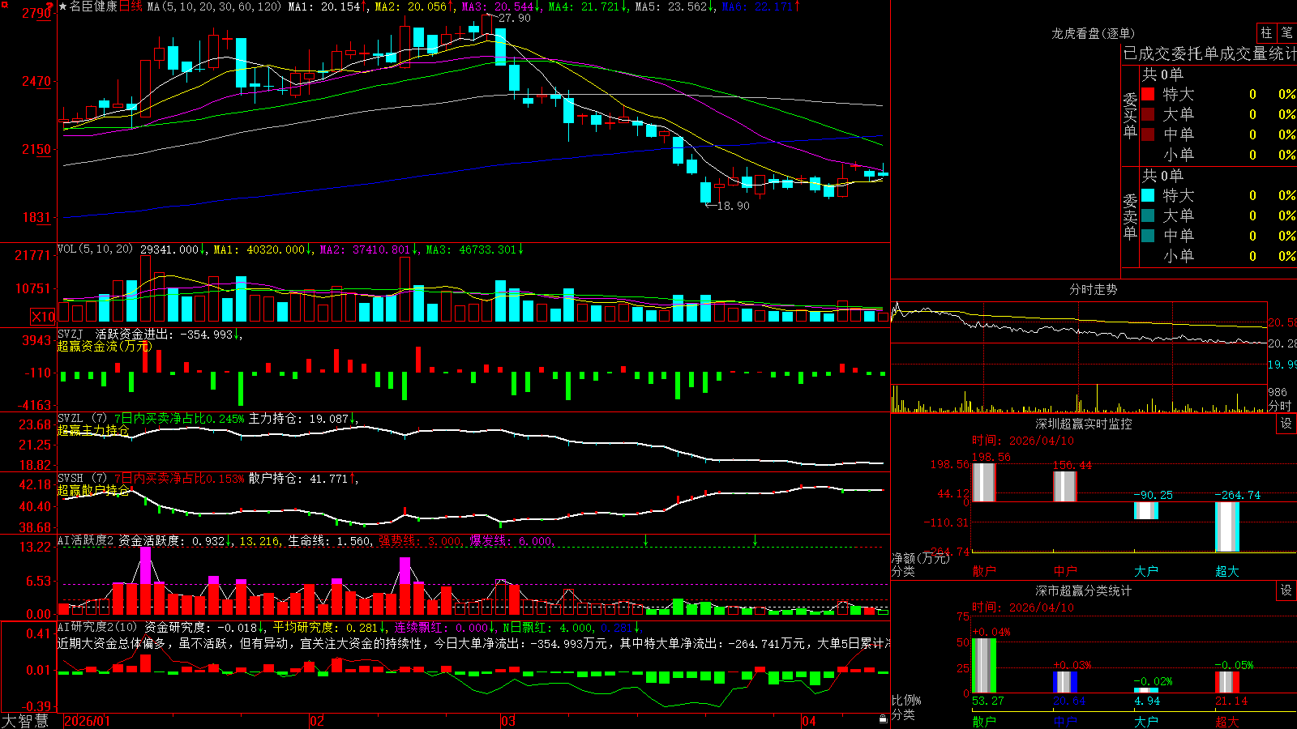Click the 爆发线: 6.000 label
This screenshot has width=1297, height=729.
pos(511,540)
